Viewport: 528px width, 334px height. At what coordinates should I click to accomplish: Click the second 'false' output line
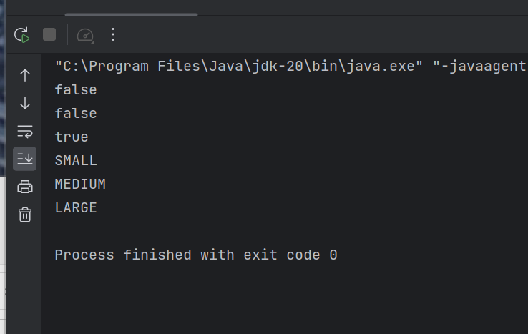(76, 114)
